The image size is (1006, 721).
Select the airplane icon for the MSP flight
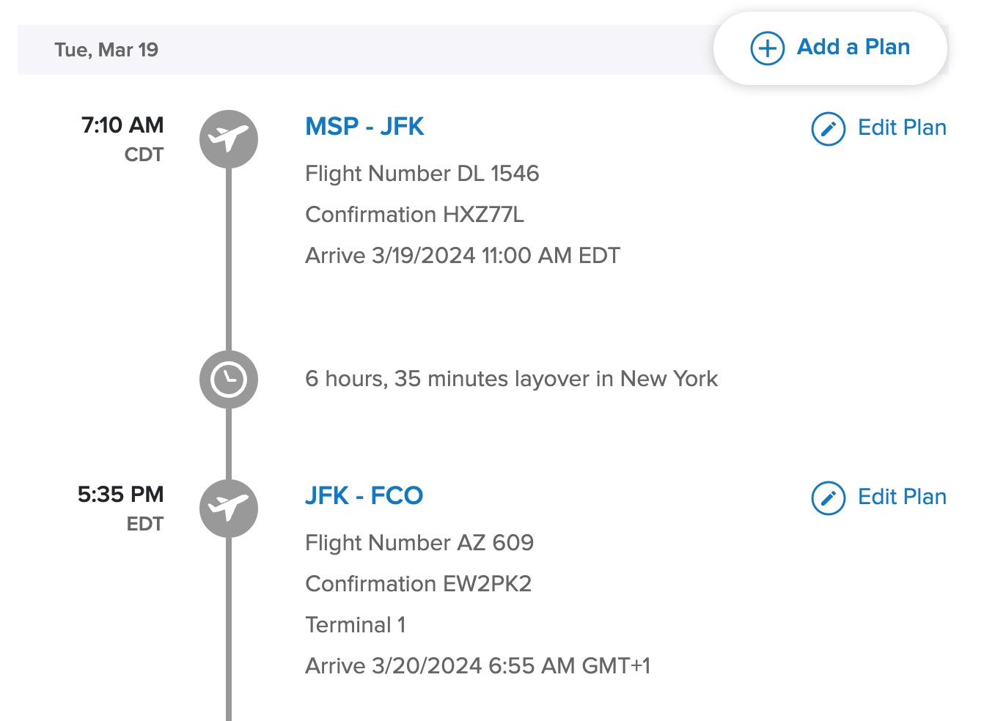coord(229,139)
